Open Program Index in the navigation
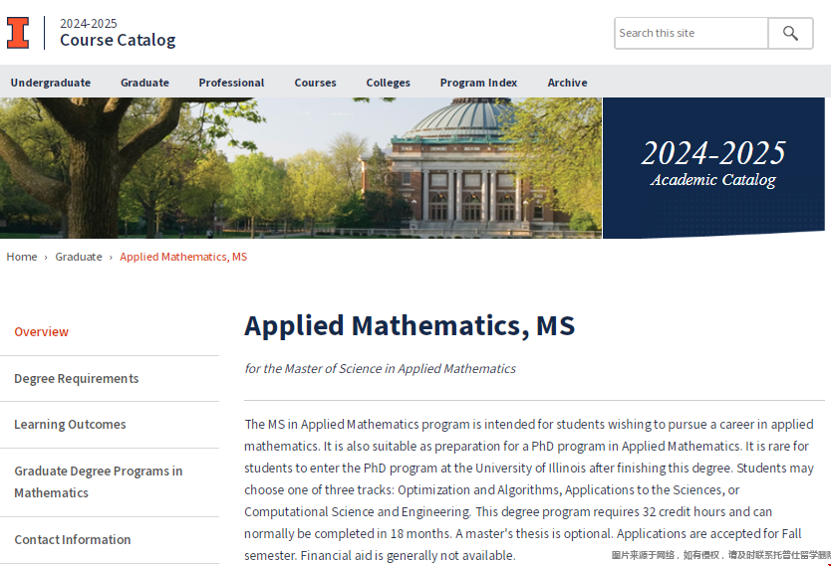Image resolution: width=831 pixels, height=566 pixels. [x=478, y=83]
